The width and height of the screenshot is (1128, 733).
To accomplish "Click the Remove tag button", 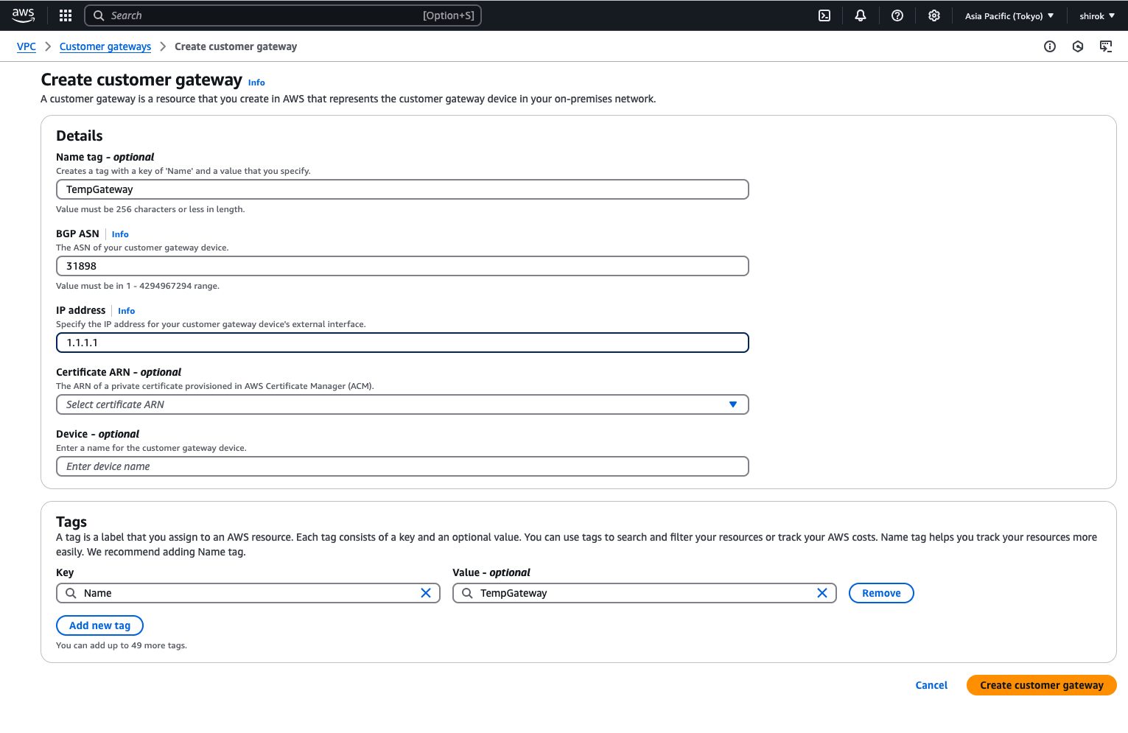I will pyautogui.click(x=881, y=593).
